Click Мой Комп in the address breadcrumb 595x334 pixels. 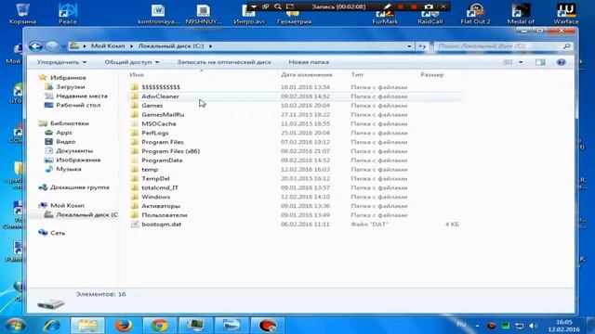pyautogui.click(x=108, y=45)
